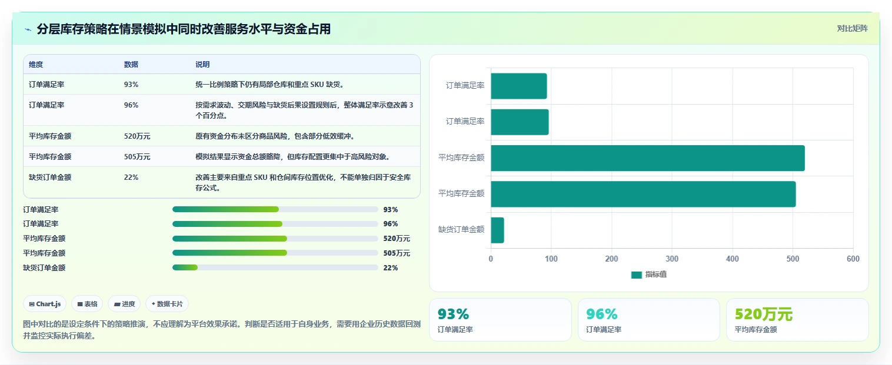Click the main title 分层库存策略
Screen dimensions: 892x365
(x=184, y=29)
